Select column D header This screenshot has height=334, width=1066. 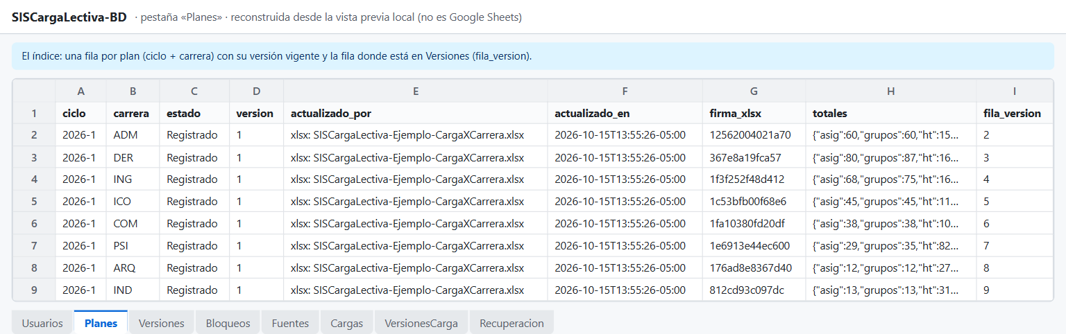pos(257,91)
